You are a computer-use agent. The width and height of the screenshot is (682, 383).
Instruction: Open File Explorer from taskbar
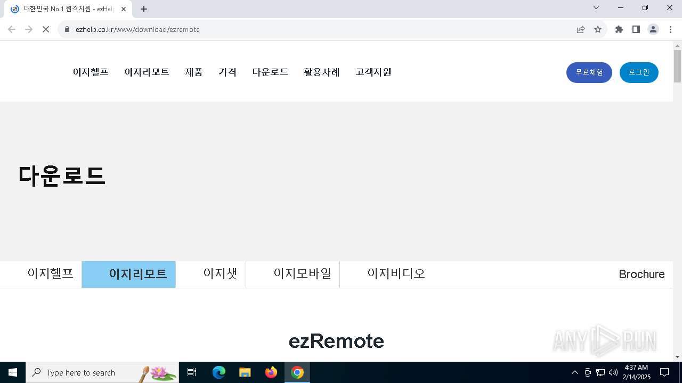[245, 372]
